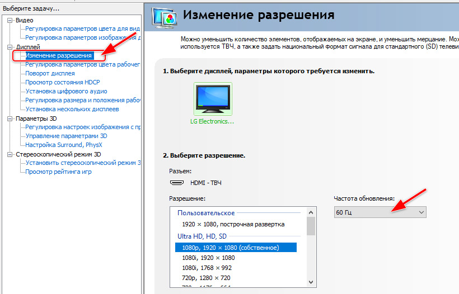Collapse the Стереоскопический режим 3D section
459x294 pixels.
(10, 154)
